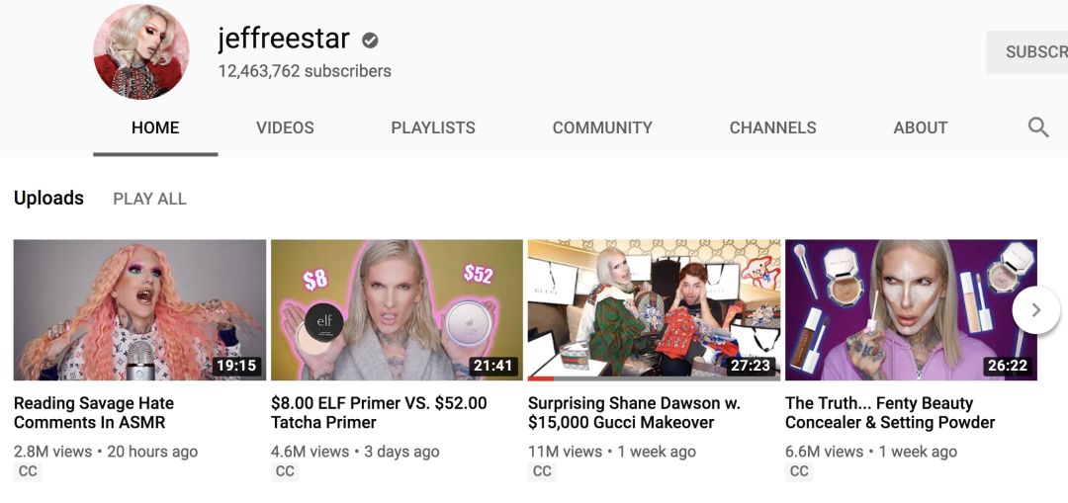
Task: Open the $8.00 ELF Primer video thumbnail
Action: (x=398, y=309)
